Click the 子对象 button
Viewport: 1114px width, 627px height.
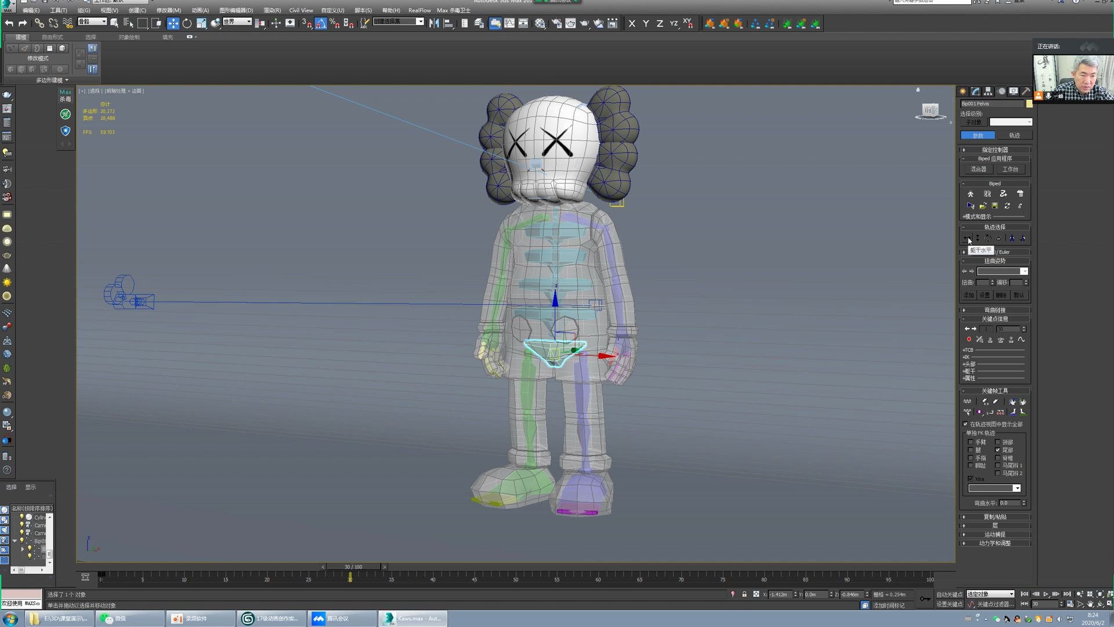pyautogui.click(x=973, y=122)
